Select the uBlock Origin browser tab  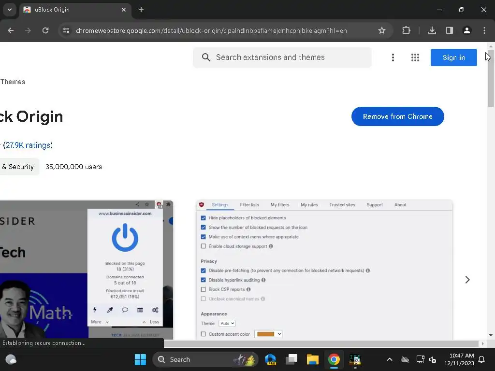coord(75,10)
